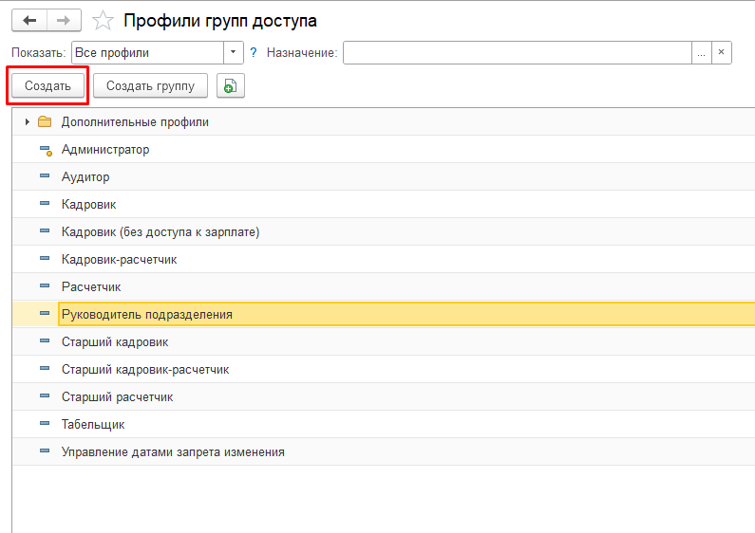Select the Старший расчетчик profile
The height and width of the screenshot is (533, 755).
click(x=118, y=397)
